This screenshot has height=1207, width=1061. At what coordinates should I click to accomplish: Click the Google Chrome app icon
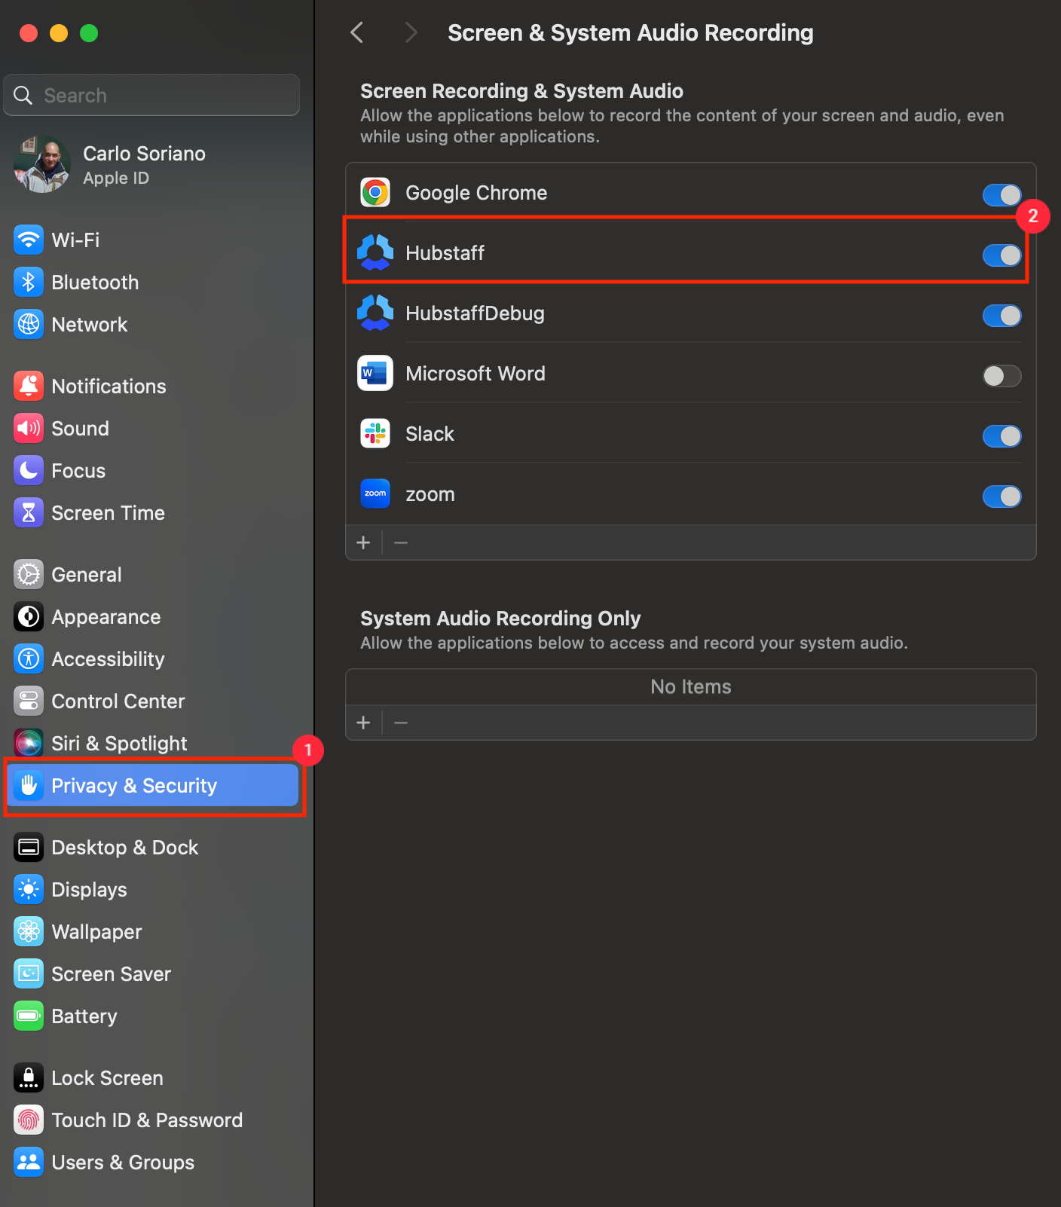point(375,193)
